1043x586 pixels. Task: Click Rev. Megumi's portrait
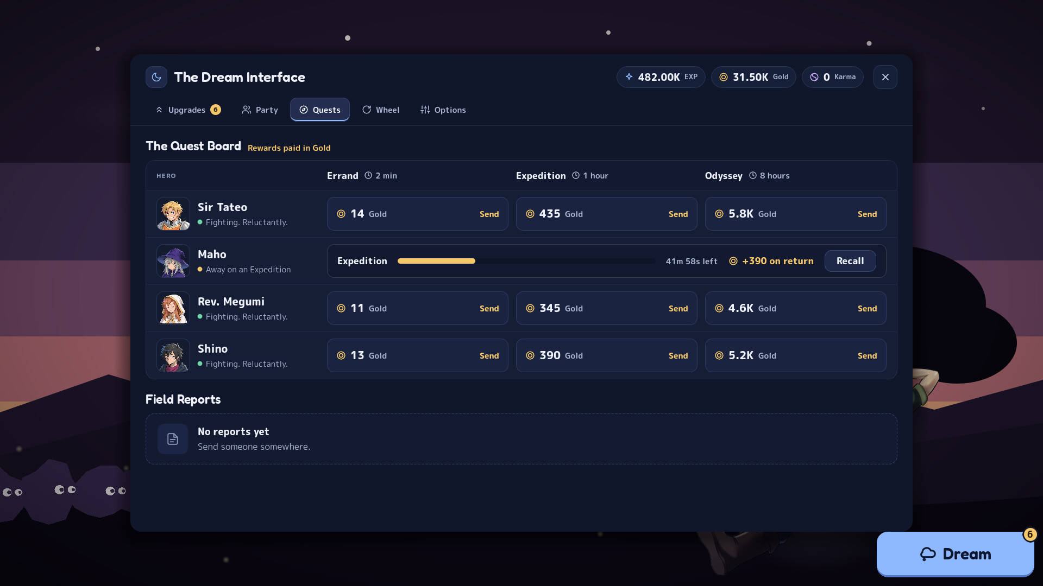tap(173, 308)
